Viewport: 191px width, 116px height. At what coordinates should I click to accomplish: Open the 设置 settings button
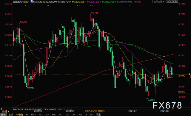98,115
